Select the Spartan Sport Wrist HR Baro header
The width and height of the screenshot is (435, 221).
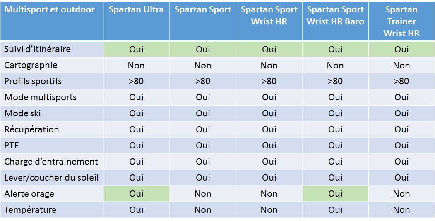click(x=335, y=15)
